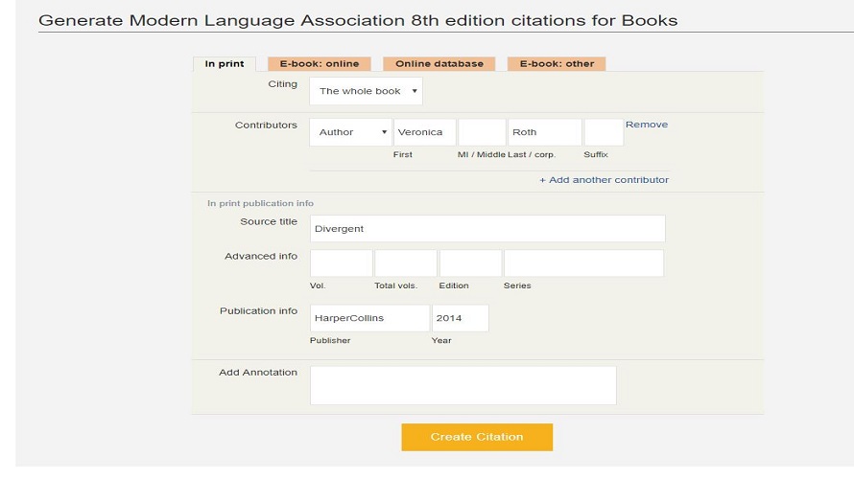Click the Series input field

583,263
